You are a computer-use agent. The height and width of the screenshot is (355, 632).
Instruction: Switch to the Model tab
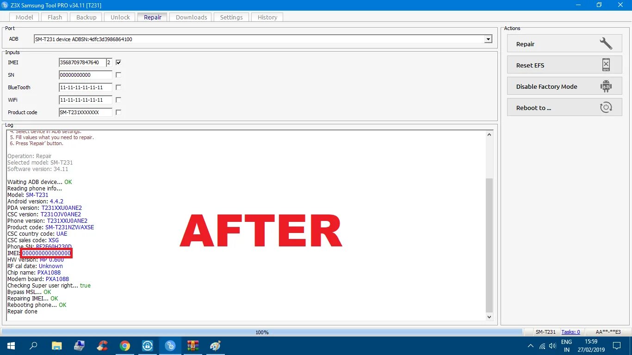click(25, 17)
